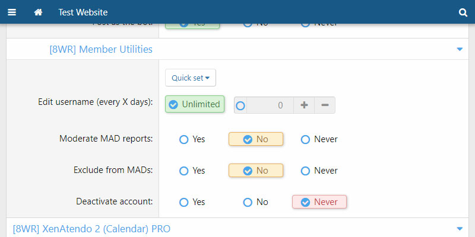475x237 pixels.
Task: Open [8WR] Member Utilities heading
Action: pyautogui.click(x=101, y=49)
